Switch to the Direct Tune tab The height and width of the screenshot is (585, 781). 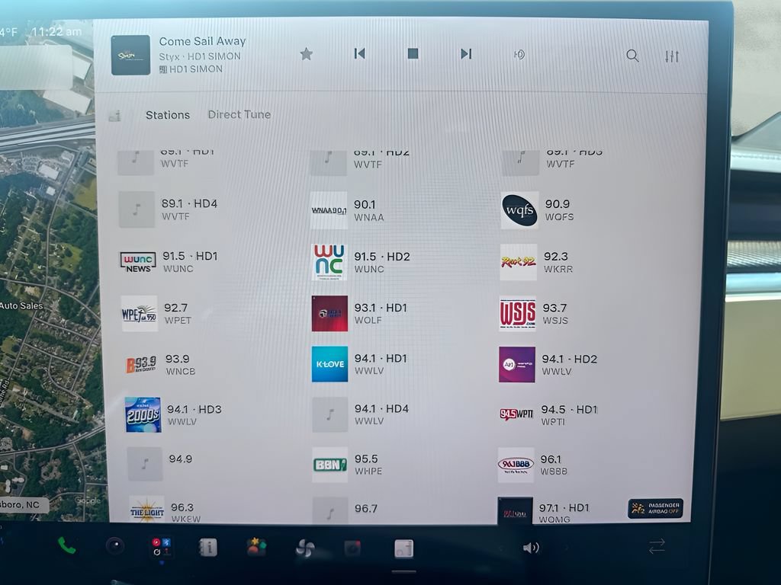coord(239,114)
